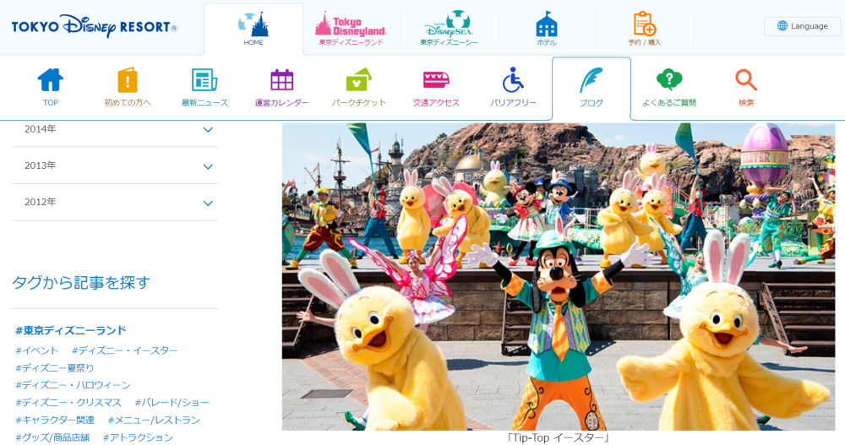Select the 2012年 archive label
This screenshot has width=845, height=445.
(x=41, y=202)
